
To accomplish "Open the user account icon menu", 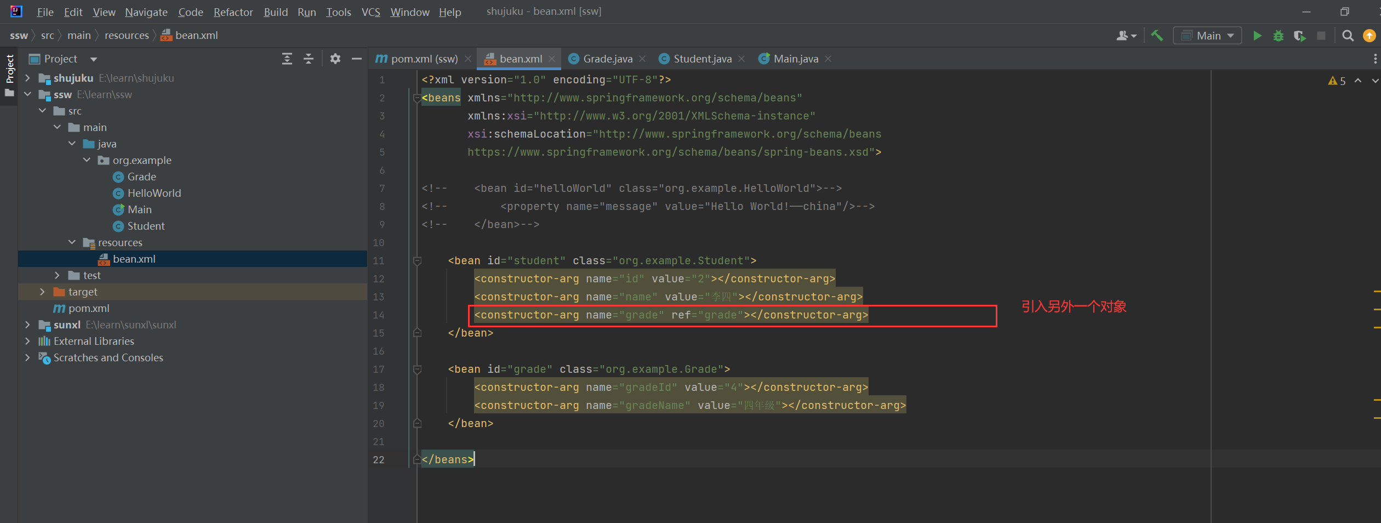I will click(x=1126, y=36).
